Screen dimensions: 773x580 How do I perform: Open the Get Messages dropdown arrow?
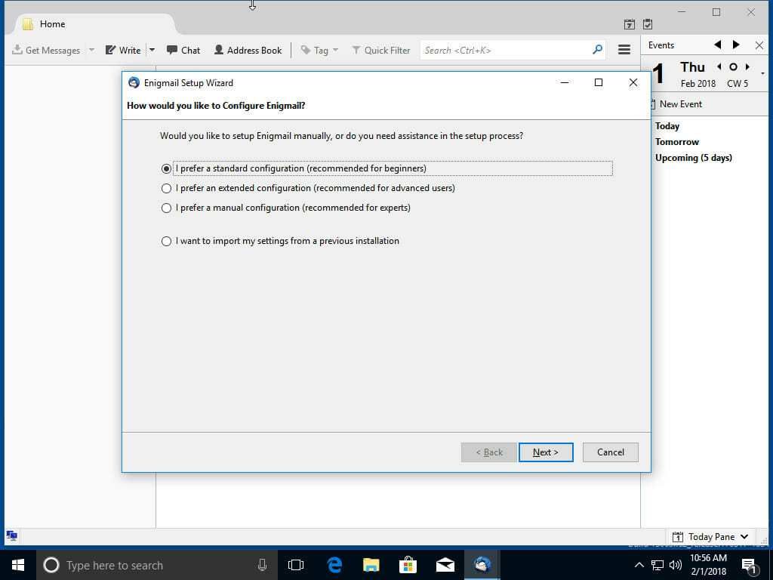tap(91, 50)
